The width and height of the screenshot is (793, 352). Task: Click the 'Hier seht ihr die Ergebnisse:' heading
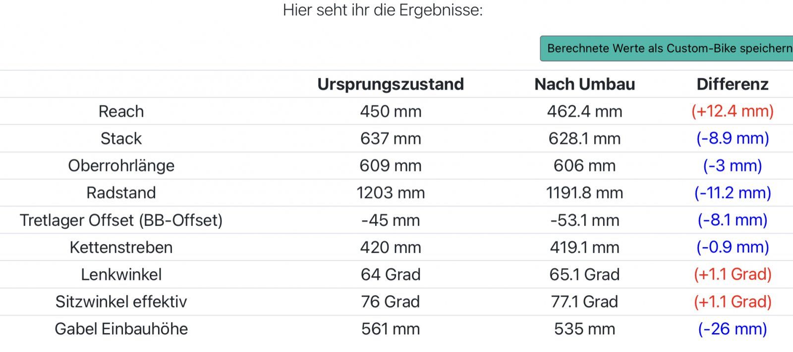(383, 10)
